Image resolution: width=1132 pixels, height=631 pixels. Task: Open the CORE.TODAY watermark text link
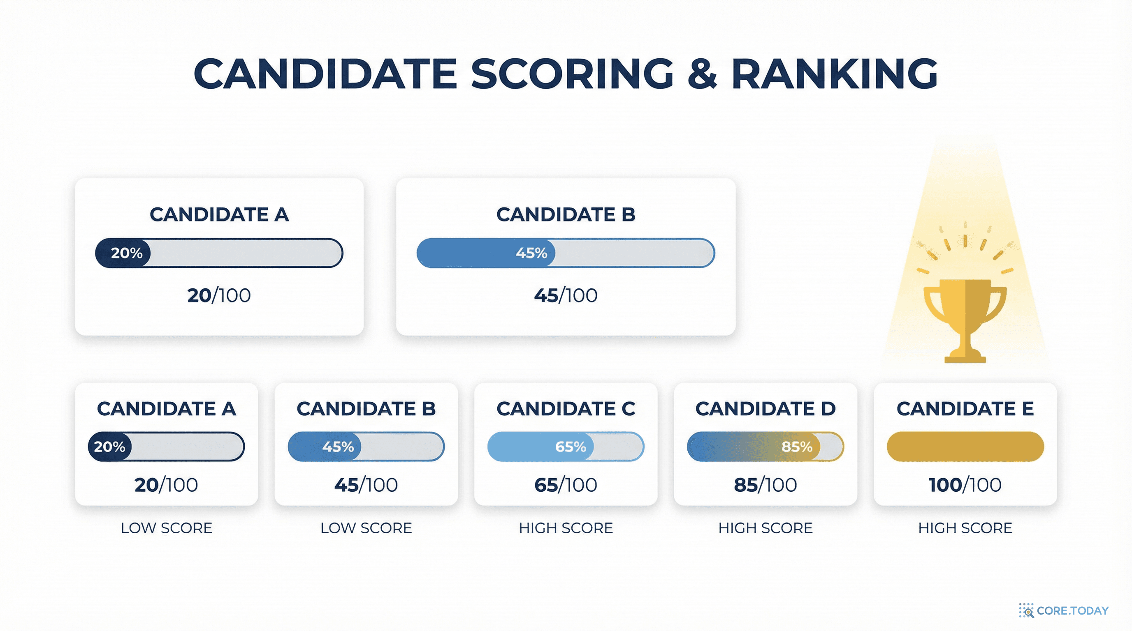(x=1072, y=610)
